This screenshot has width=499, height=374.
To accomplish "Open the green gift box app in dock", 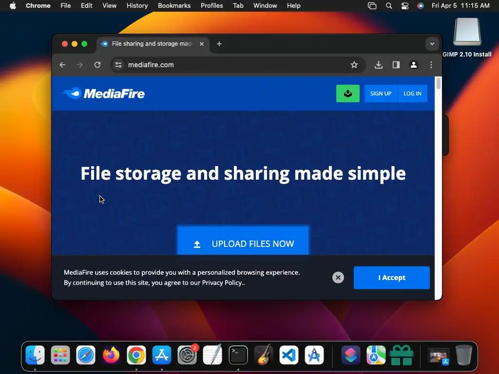I will (x=402, y=355).
